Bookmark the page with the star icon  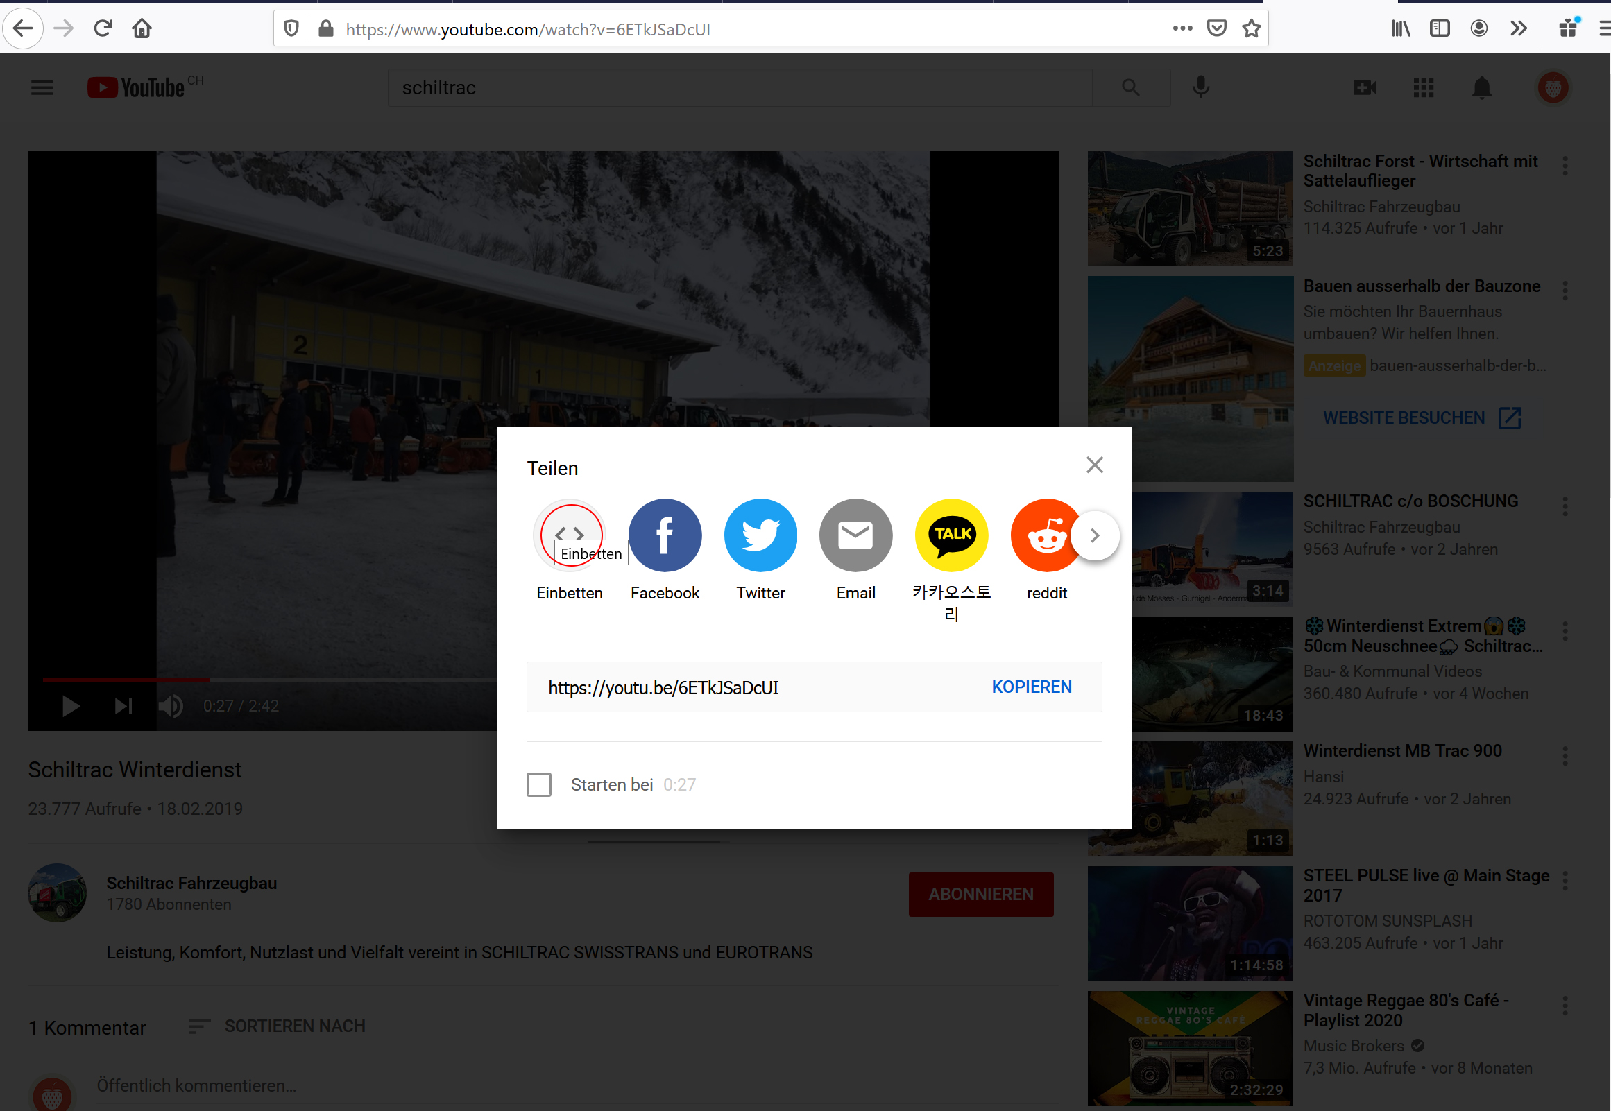click(x=1251, y=28)
